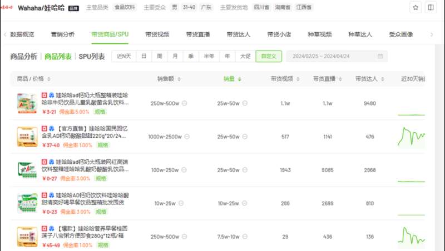Click thumbnail of 网红高端 AD钙奶 product
Screen dimensions: 445x251
coord(27,170)
